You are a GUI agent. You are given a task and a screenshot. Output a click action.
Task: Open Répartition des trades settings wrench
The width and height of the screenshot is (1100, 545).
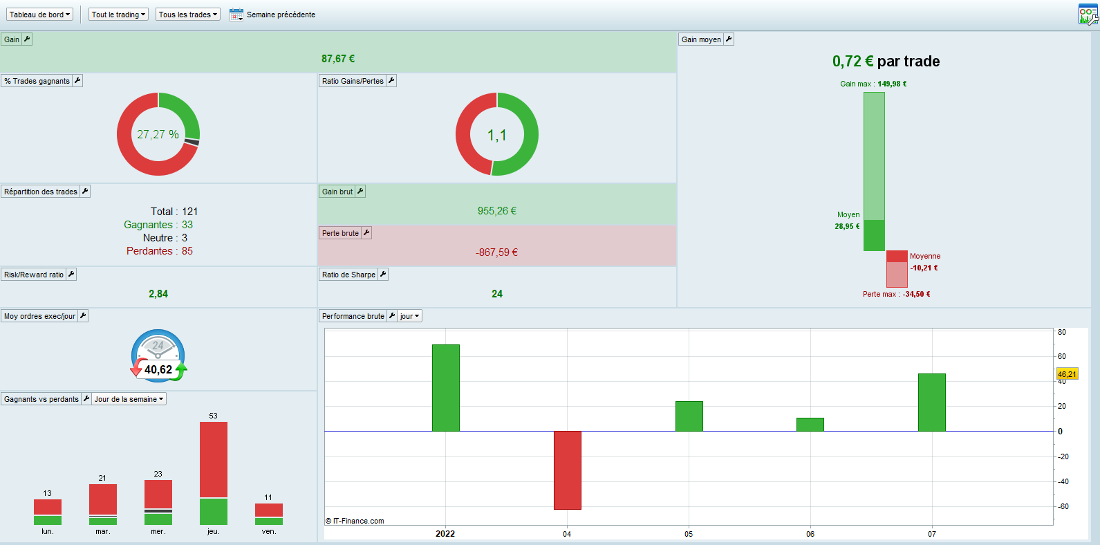point(85,192)
